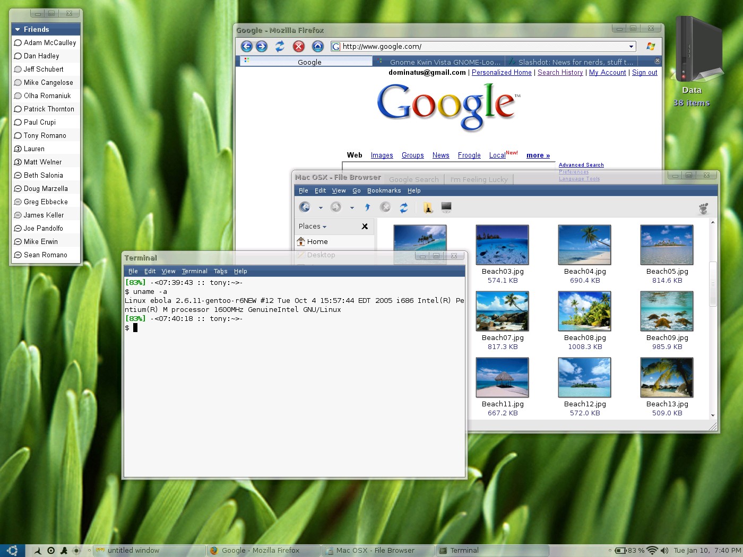Select Home in Places sidebar
Image resolution: width=743 pixels, height=557 pixels.
[x=334, y=241]
